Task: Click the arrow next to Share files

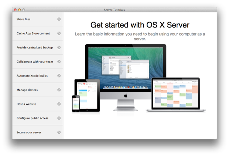Action: click(59, 19)
